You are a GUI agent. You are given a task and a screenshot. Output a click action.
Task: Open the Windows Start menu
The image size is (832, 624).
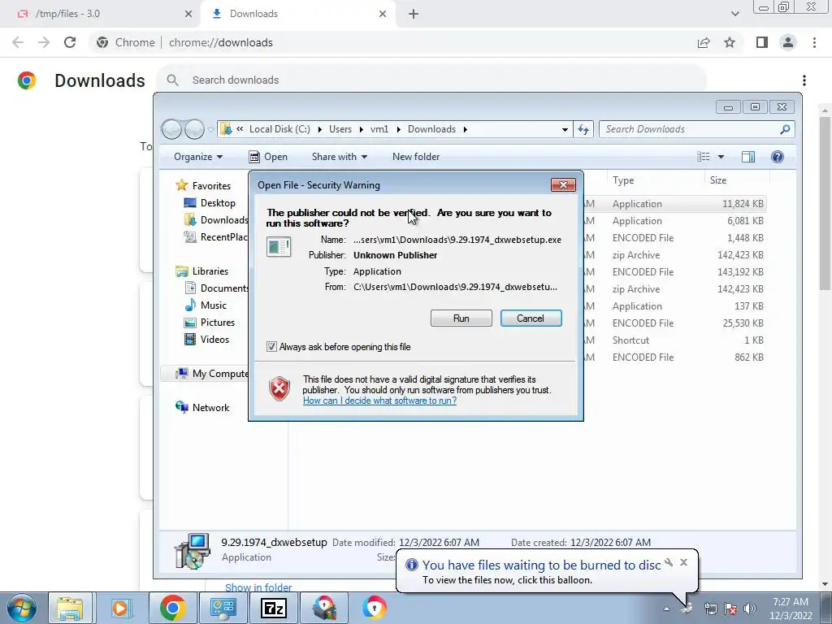pyautogui.click(x=22, y=608)
